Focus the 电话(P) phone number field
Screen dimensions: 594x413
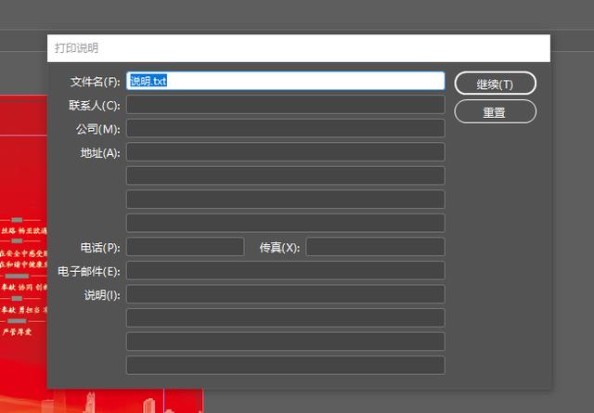186,247
